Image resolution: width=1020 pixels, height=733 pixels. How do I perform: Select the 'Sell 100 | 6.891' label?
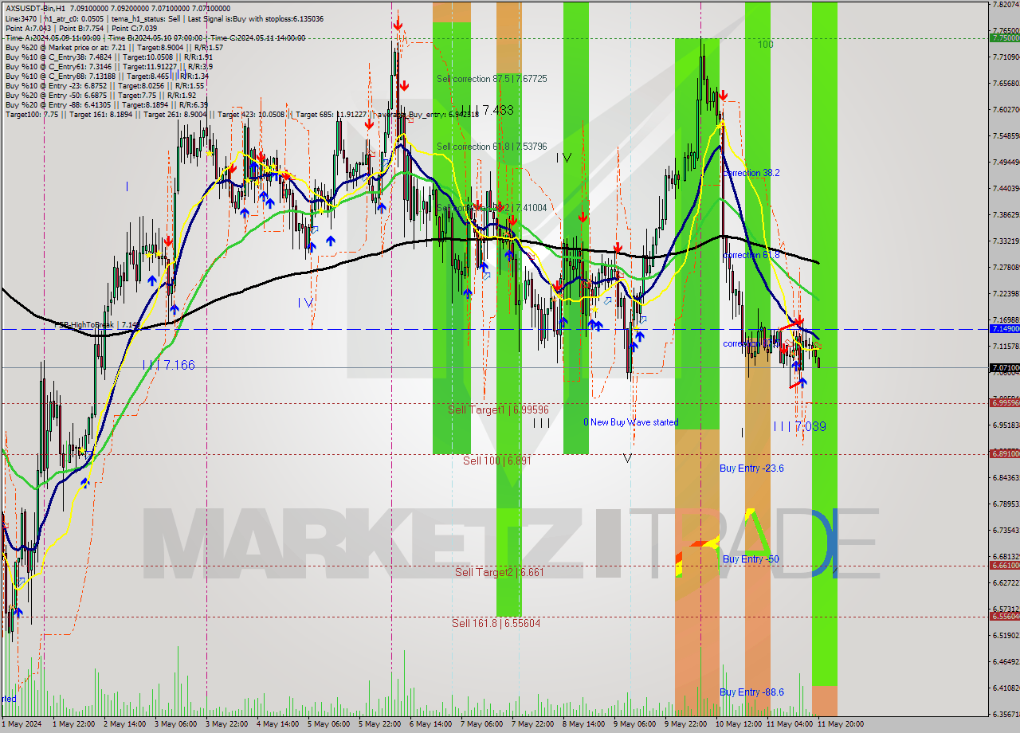tap(497, 461)
